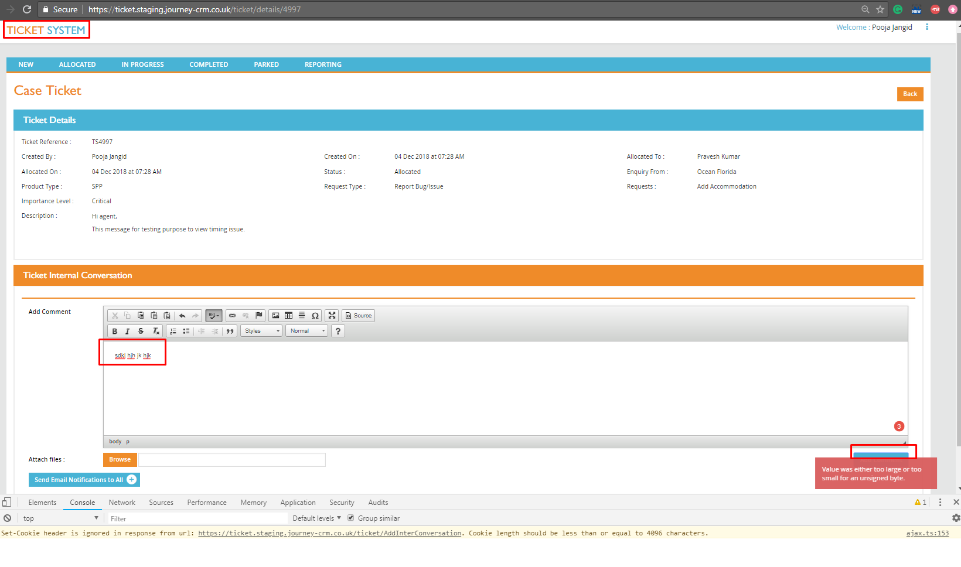Screen dimensions: 961x567
Task: Open editor help question mark
Action: [x=338, y=331]
